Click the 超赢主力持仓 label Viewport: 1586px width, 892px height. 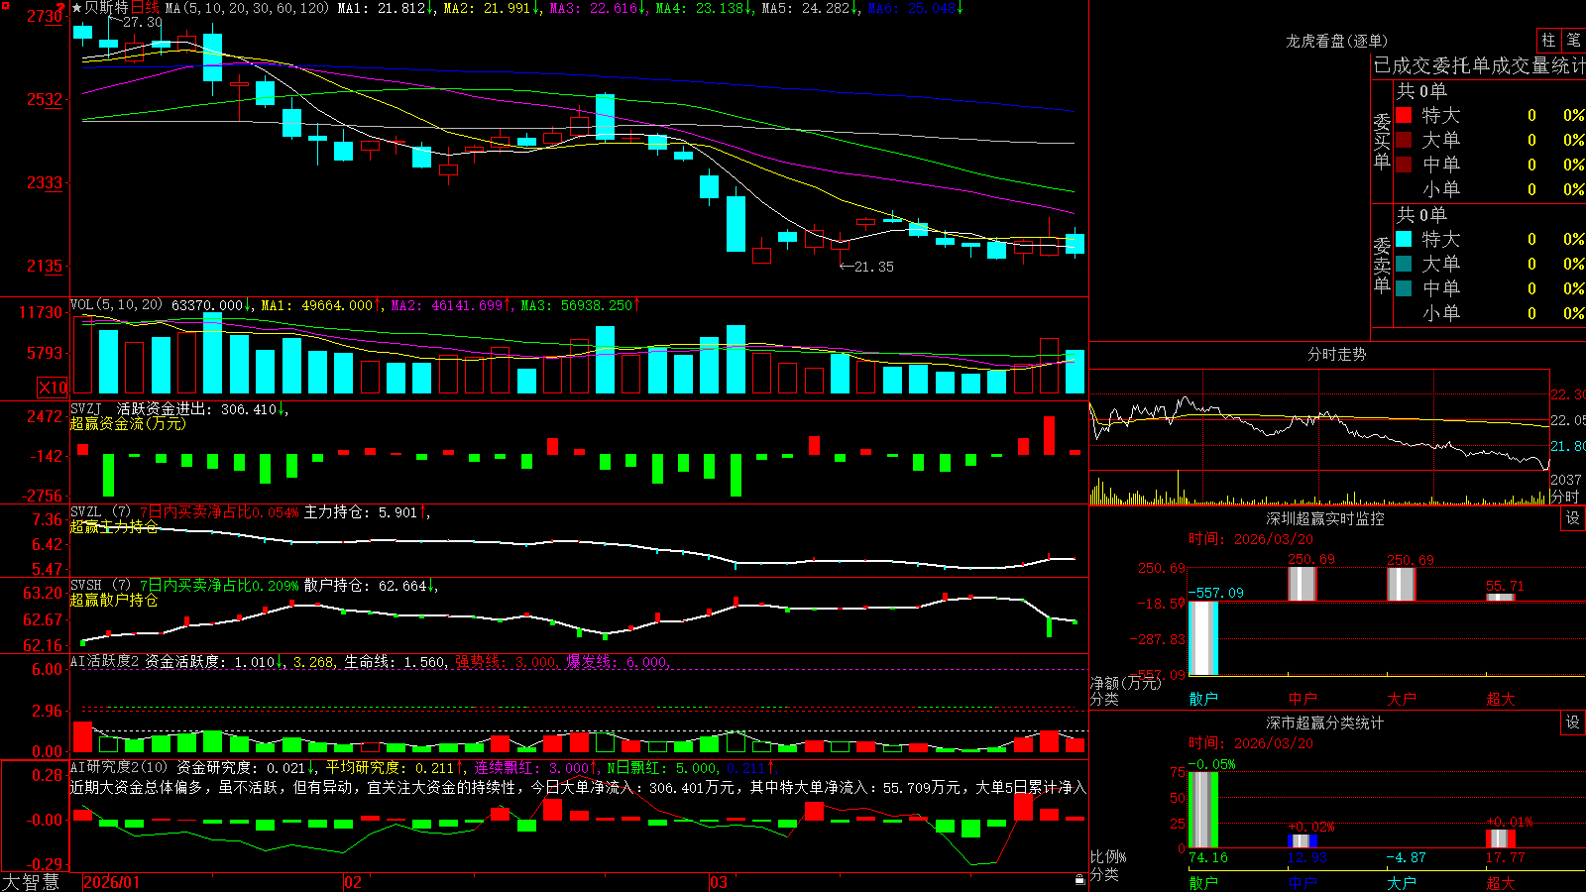tap(114, 526)
